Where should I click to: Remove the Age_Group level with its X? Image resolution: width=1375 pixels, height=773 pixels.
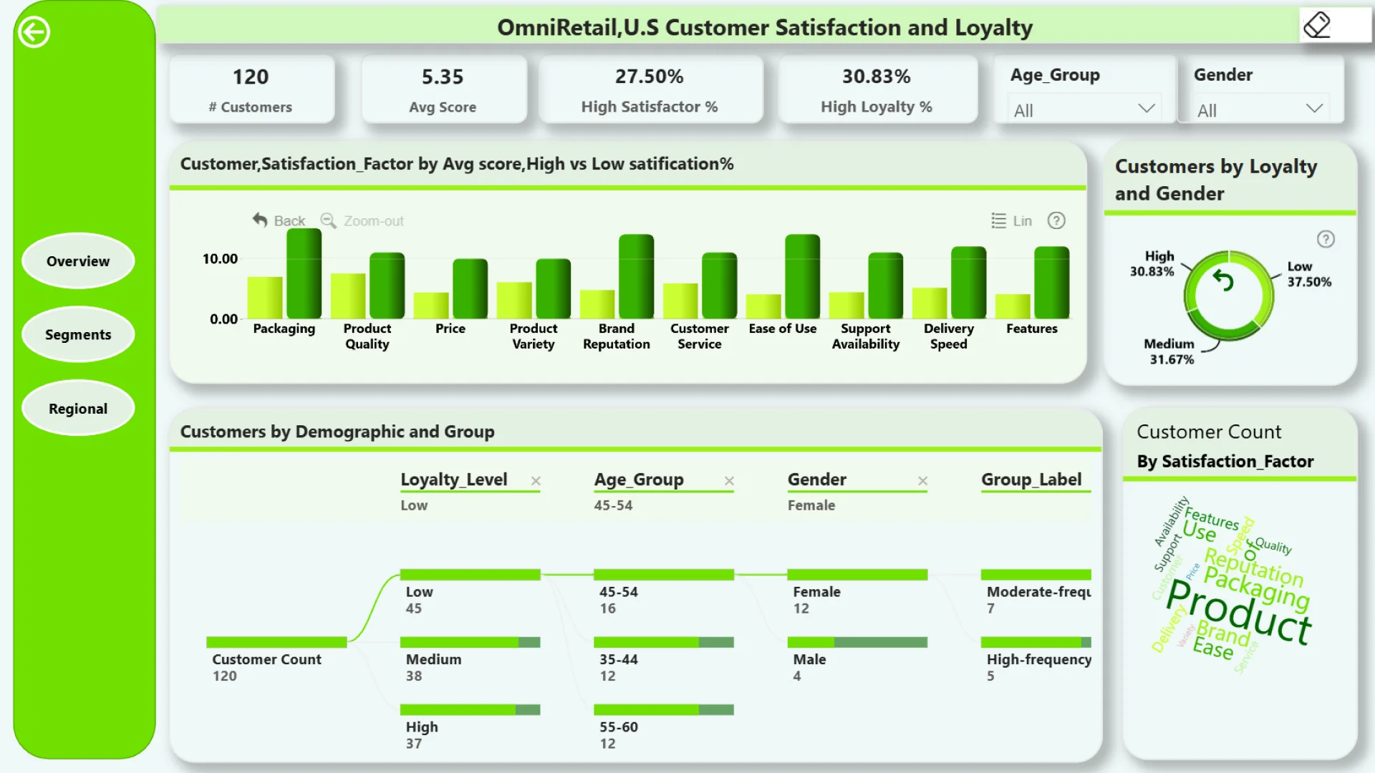729,481
